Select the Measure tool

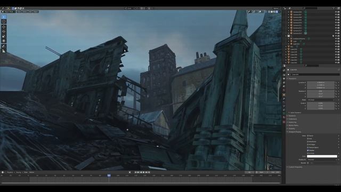[x=4, y=51]
